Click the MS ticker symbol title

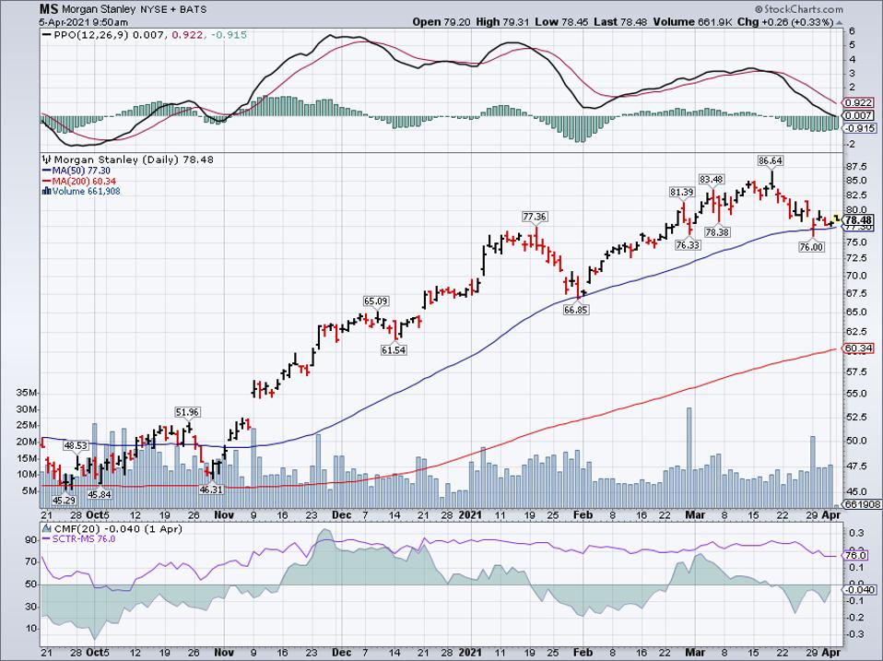(49, 9)
